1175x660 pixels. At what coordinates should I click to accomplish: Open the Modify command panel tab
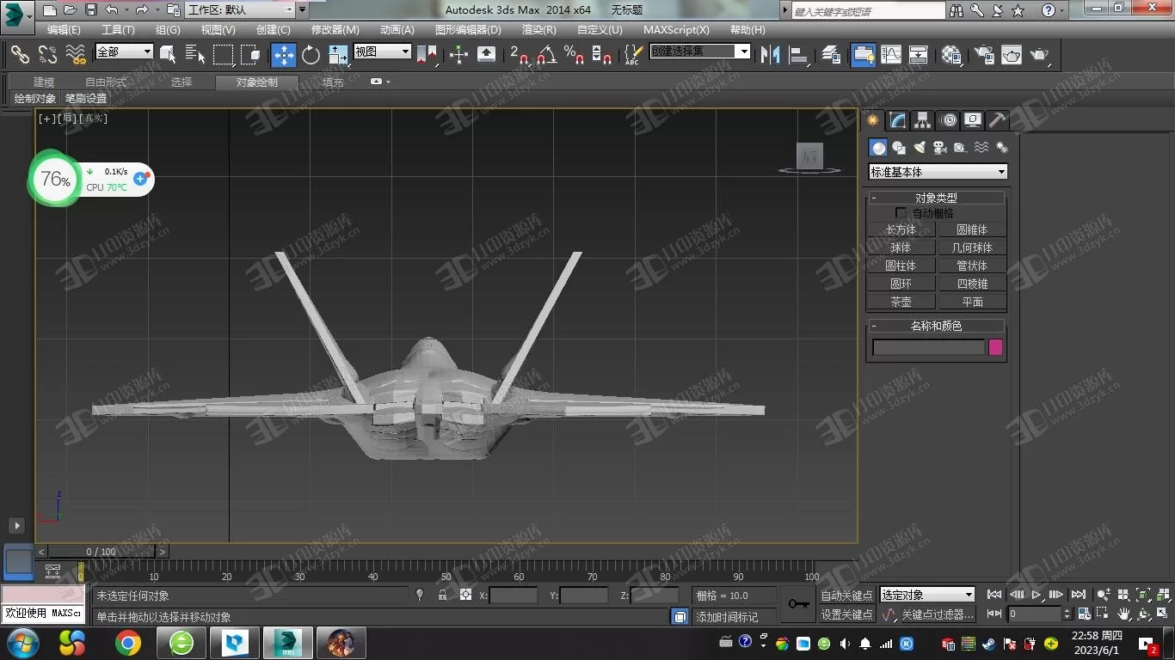click(x=898, y=120)
